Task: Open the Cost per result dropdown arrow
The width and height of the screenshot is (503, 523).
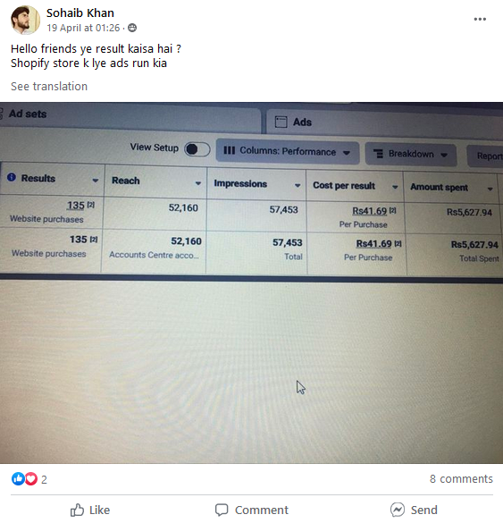Action: tap(395, 187)
